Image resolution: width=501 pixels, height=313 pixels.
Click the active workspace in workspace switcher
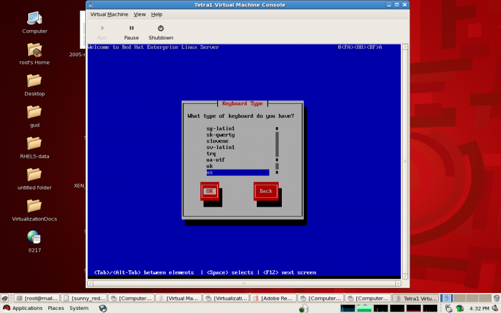click(446, 298)
